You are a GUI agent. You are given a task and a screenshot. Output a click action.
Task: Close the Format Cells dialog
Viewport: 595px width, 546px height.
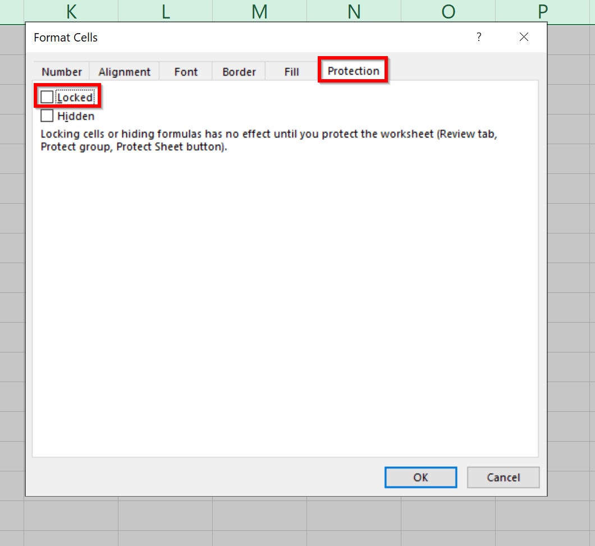click(524, 37)
